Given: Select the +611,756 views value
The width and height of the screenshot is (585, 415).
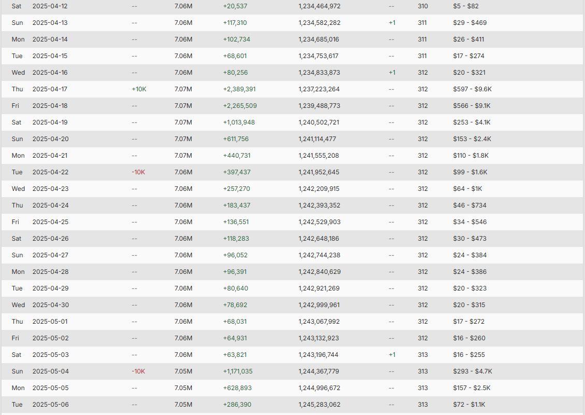Looking at the screenshot, I should pos(236,139).
